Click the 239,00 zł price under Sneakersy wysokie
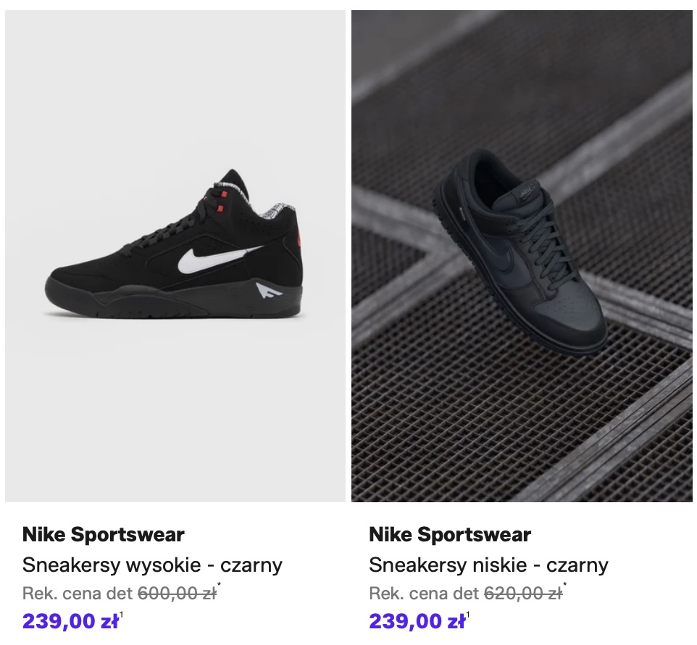 tap(70, 621)
